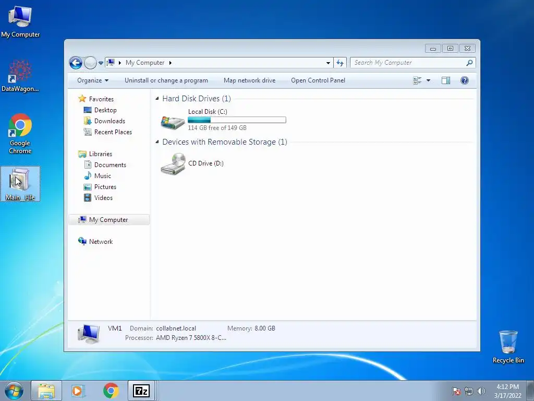
Task: Click the network tray icon
Action: tap(469, 391)
